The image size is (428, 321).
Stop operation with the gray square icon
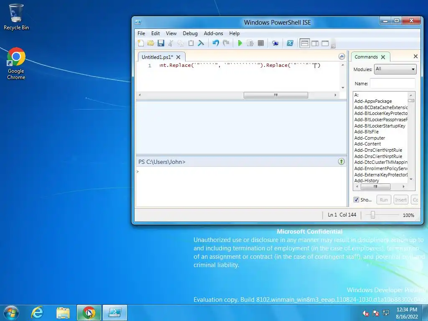click(261, 43)
